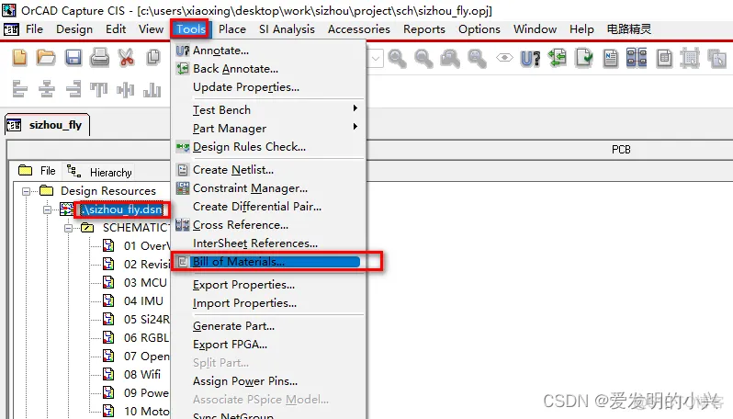
Task: Select InterSheet References... menu entry
Action: [268, 243]
